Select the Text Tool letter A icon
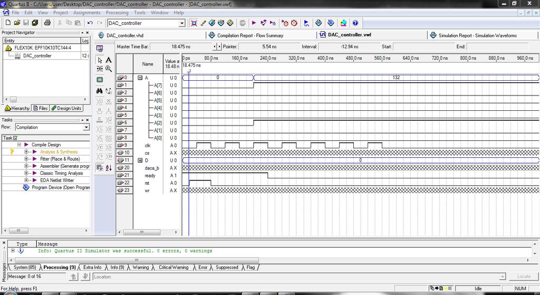Viewport: 540px width, 295px height. [109, 60]
